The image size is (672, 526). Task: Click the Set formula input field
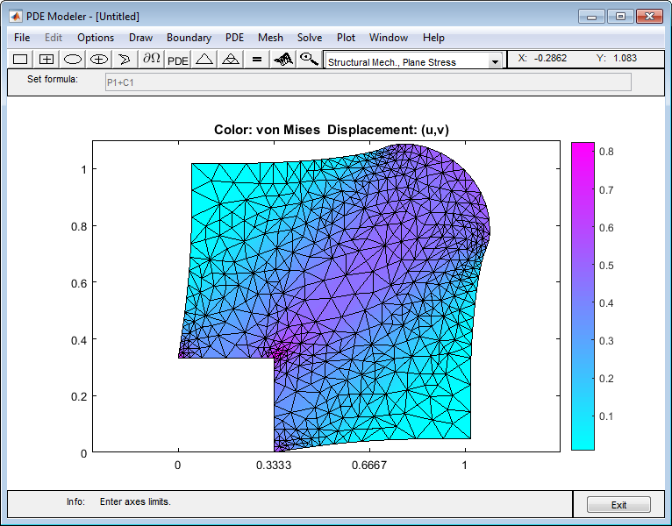click(x=367, y=82)
